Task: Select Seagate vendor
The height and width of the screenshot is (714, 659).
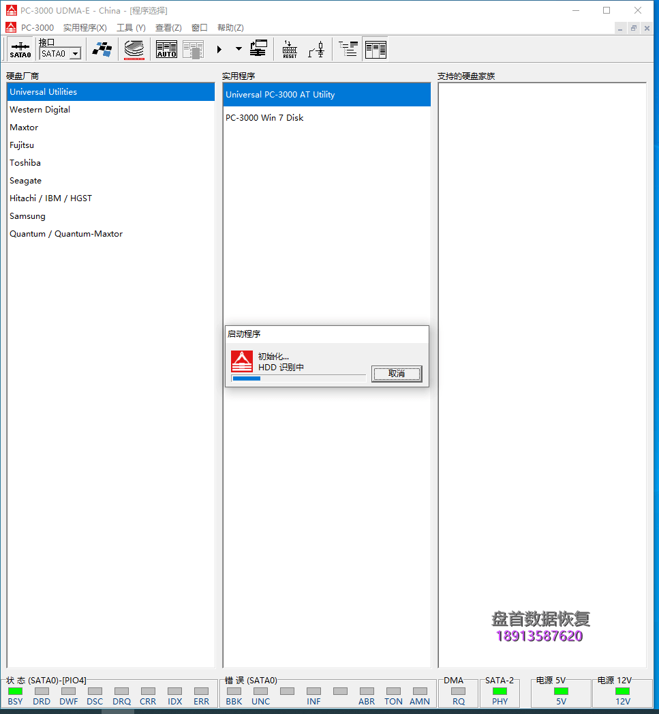Action: click(x=110, y=181)
